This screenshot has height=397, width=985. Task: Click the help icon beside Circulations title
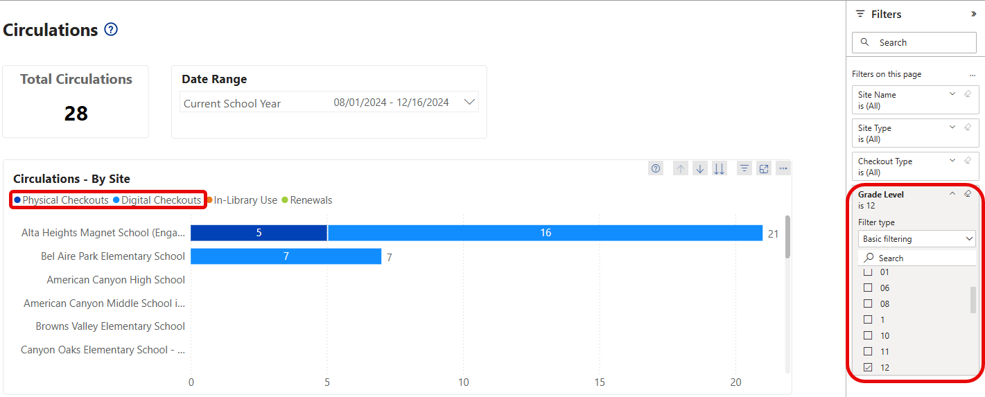pos(111,30)
